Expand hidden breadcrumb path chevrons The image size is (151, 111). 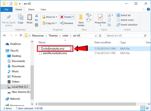click(30, 36)
